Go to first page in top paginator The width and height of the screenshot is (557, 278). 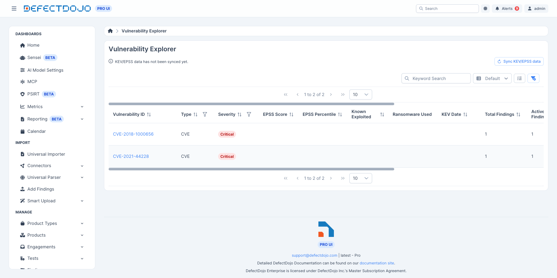[286, 95]
